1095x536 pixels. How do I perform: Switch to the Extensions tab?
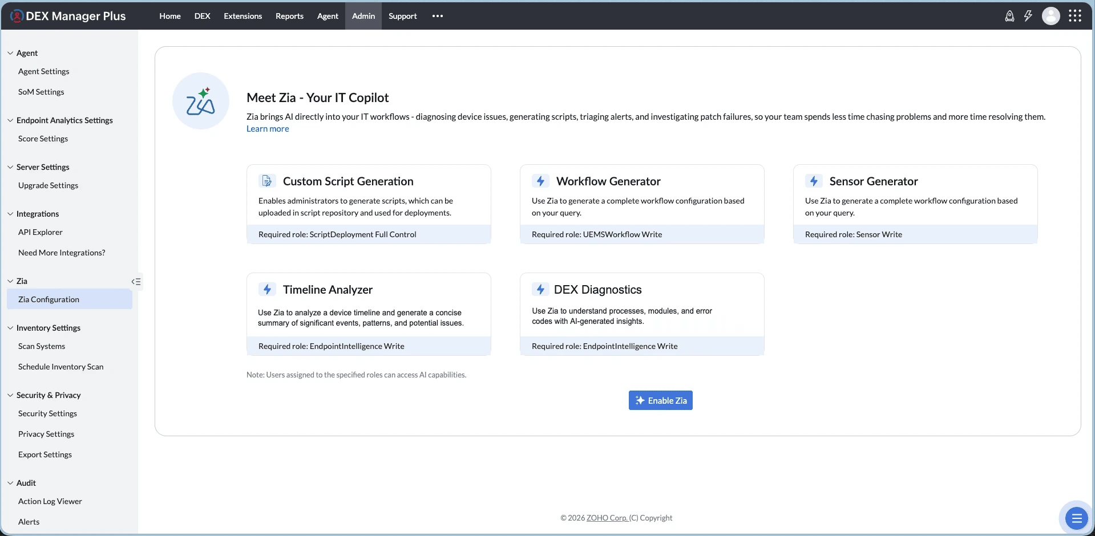[243, 16]
